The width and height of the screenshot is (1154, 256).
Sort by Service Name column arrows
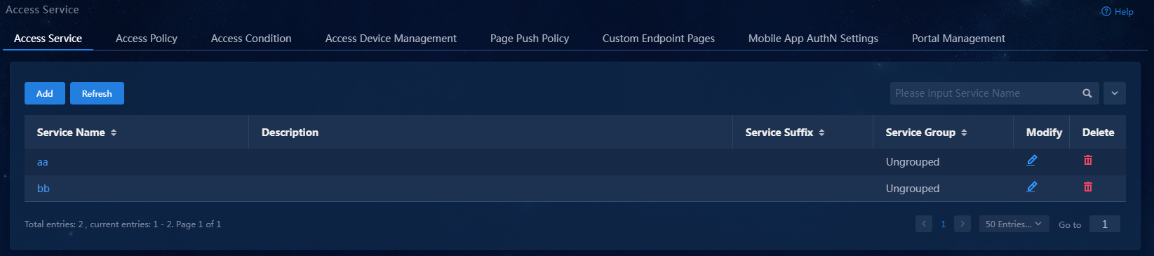point(114,133)
